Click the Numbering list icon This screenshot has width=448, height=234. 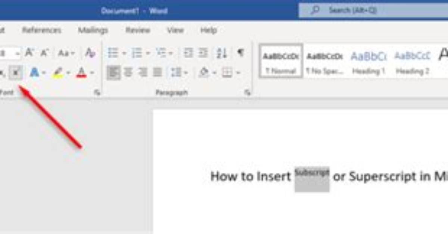[137, 53]
